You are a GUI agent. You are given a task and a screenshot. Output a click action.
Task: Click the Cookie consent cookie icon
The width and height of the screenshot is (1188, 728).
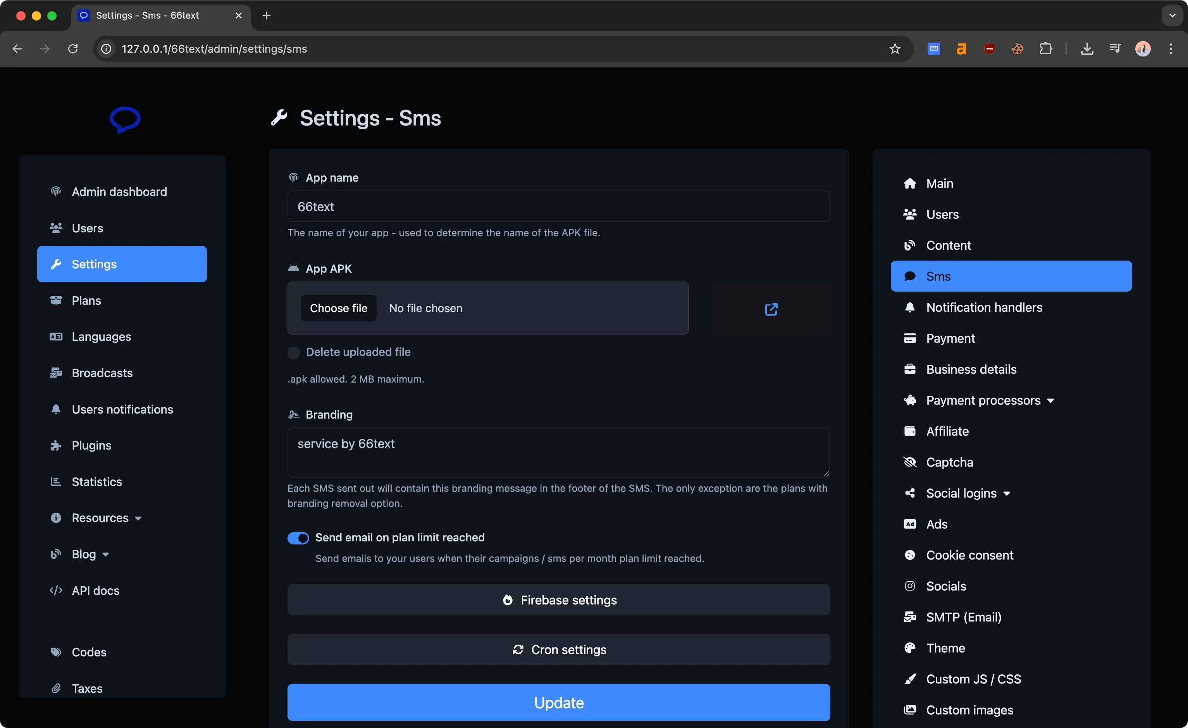coord(910,555)
